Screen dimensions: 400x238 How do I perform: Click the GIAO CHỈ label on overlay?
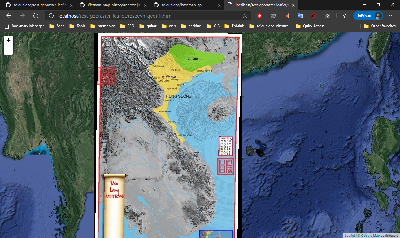click(x=172, y=89)
